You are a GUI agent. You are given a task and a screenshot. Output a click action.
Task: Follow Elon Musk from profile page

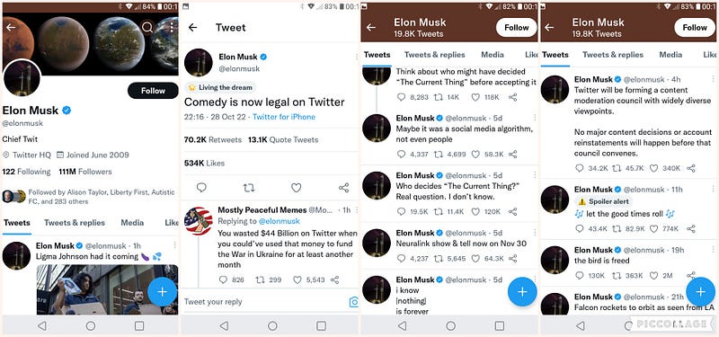pos(153,91)
